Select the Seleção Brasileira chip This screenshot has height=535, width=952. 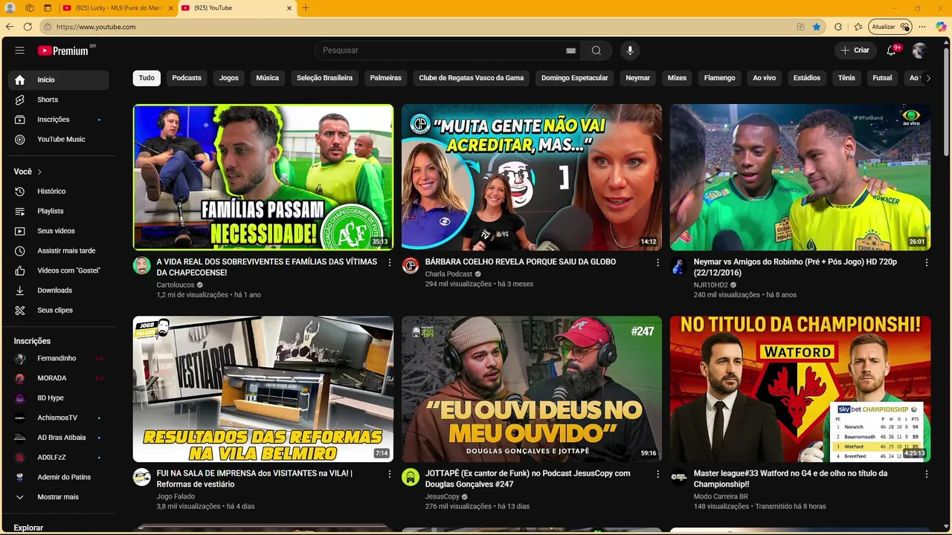324,78
